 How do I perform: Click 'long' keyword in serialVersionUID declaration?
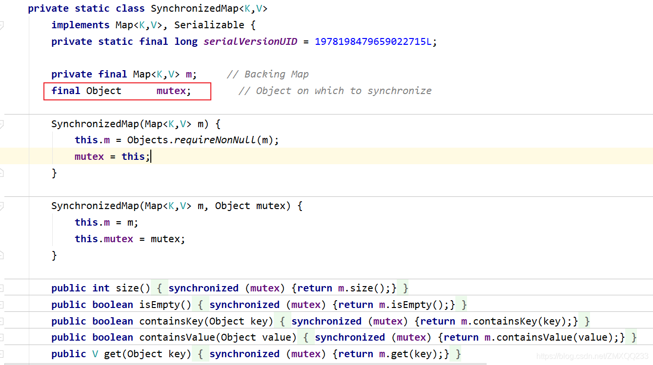coord(186,41)
